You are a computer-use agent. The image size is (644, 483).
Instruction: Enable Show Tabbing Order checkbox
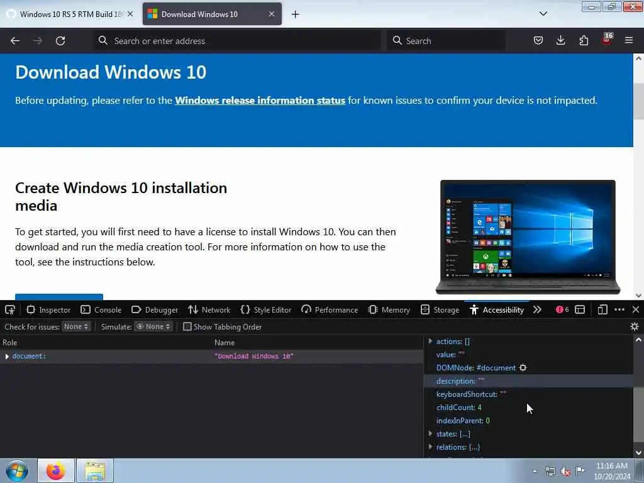(187, 326)
